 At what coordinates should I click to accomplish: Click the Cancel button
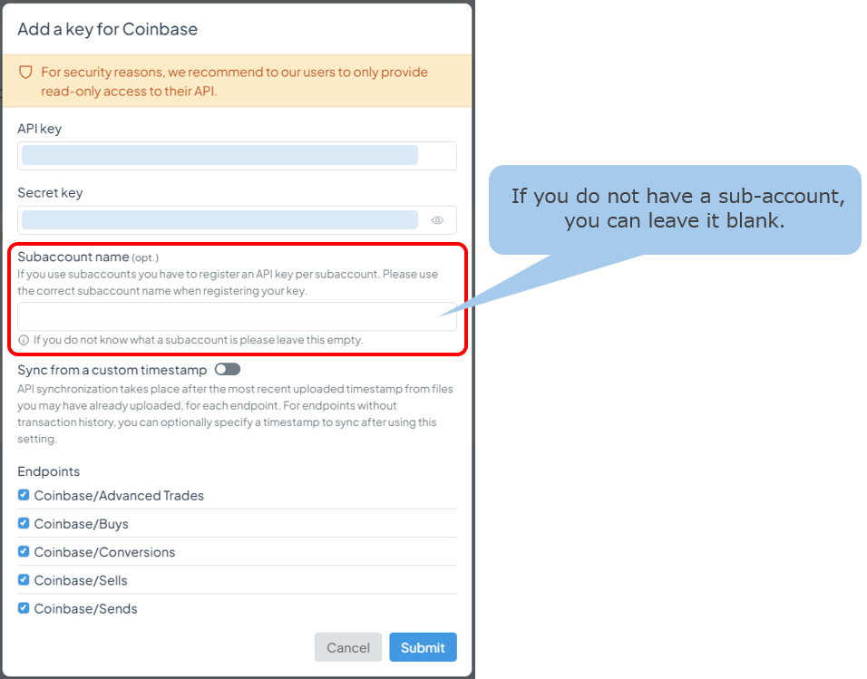[x=347, y=647]
